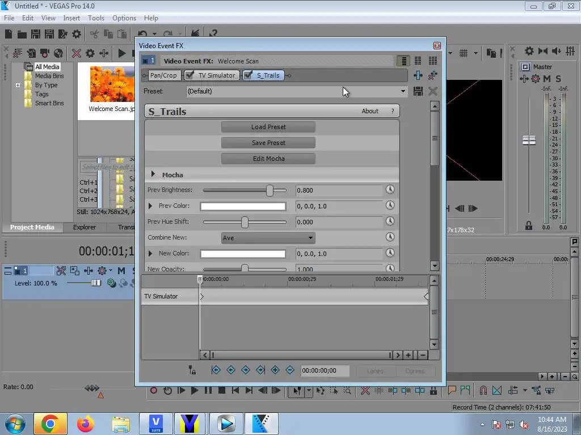Click the Prev Color white swatch
This screenshot has height=435, width=581.
(x=243, y=206)
